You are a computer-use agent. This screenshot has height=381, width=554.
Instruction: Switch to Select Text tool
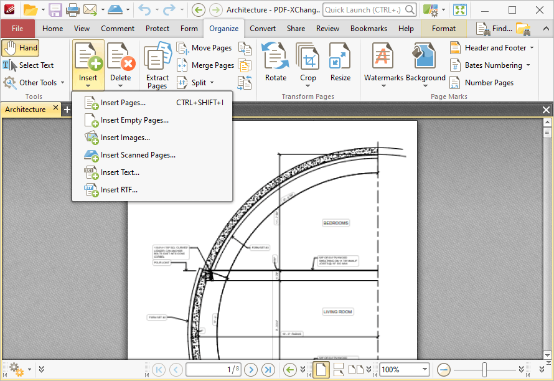point(28,65)
